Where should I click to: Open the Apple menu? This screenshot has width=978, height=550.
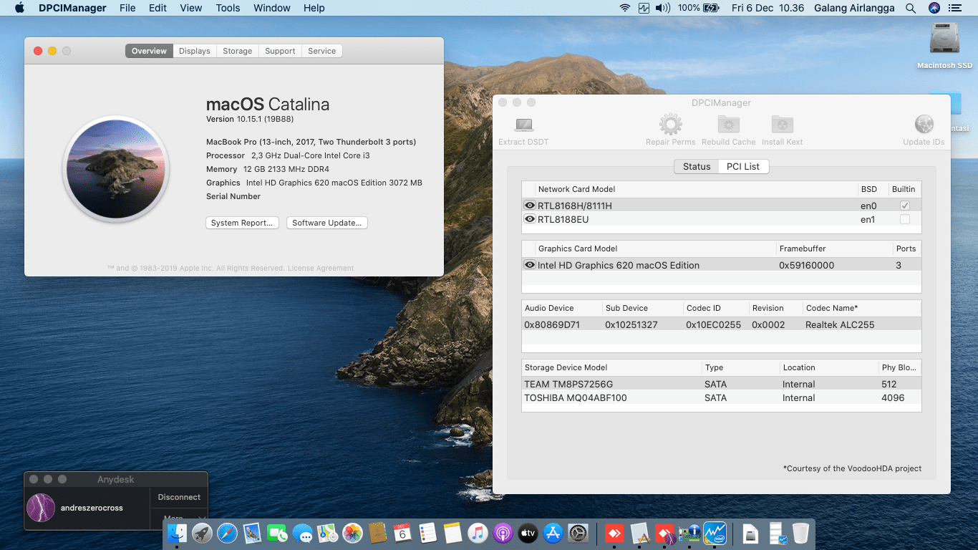point(19,8)
